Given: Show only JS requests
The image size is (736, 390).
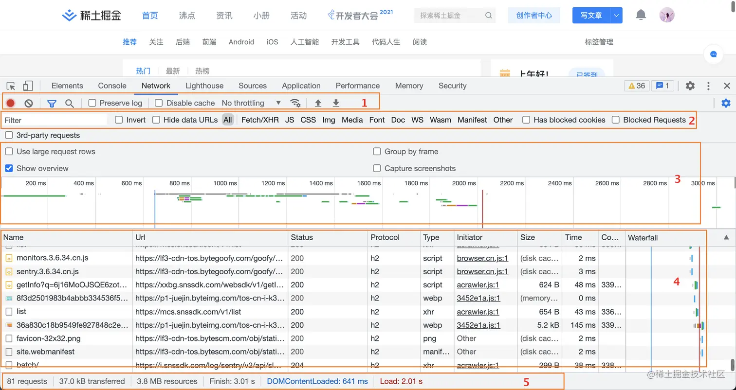Looking at the screenshot, I should click(290, 120).
